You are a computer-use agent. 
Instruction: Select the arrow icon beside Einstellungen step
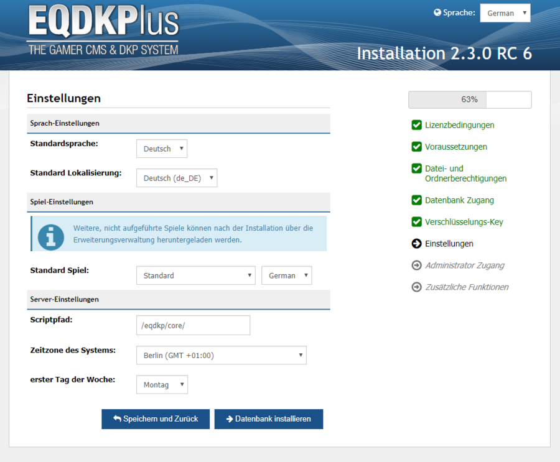(x=416, y=243)
